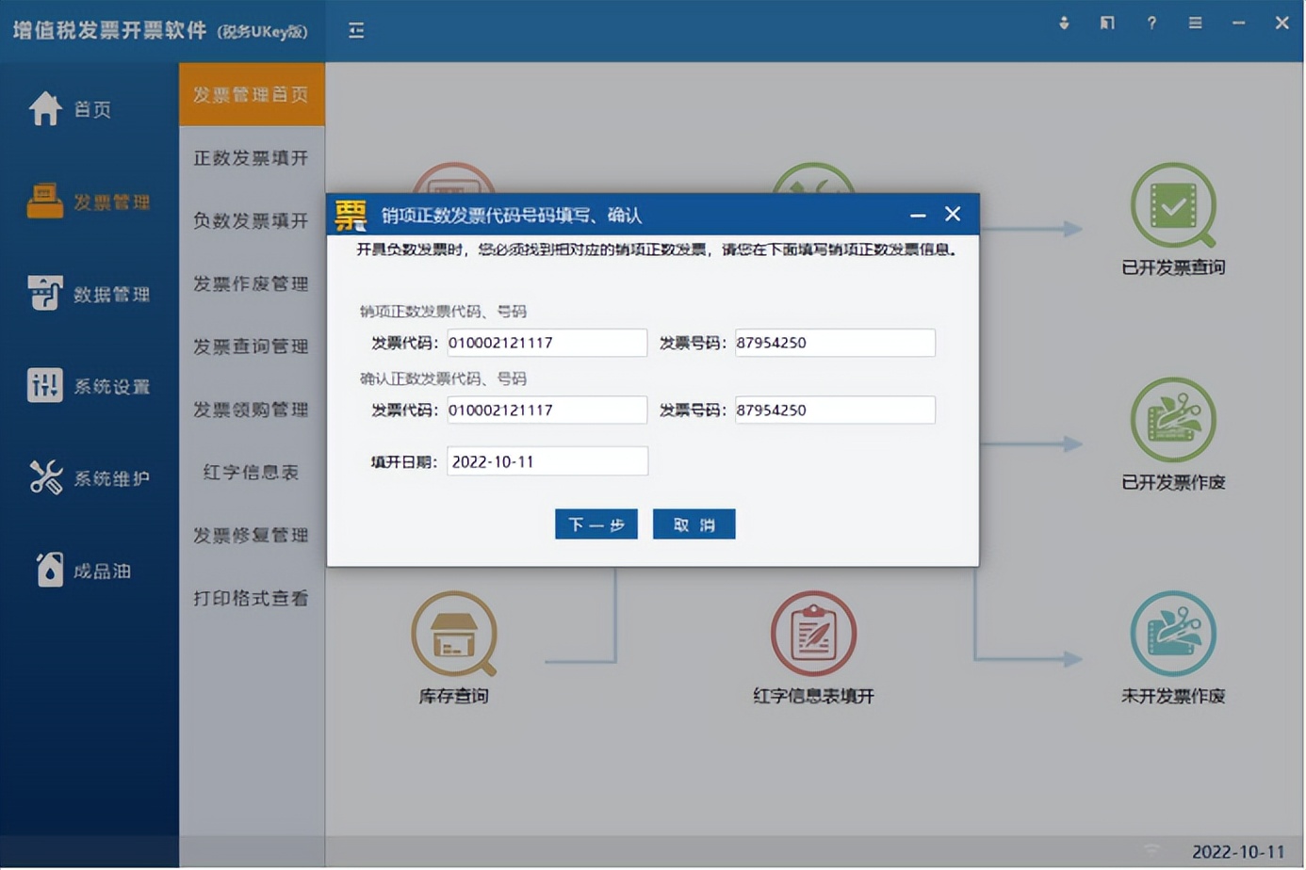Switch to 正数发票填开 menu item
This screenshot has width=1306, height=870.
[x=252, y=158]
